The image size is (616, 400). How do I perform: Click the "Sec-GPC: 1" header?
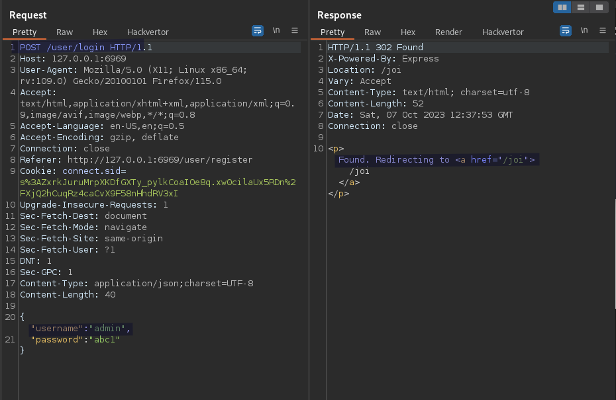(x=46, y=272)
